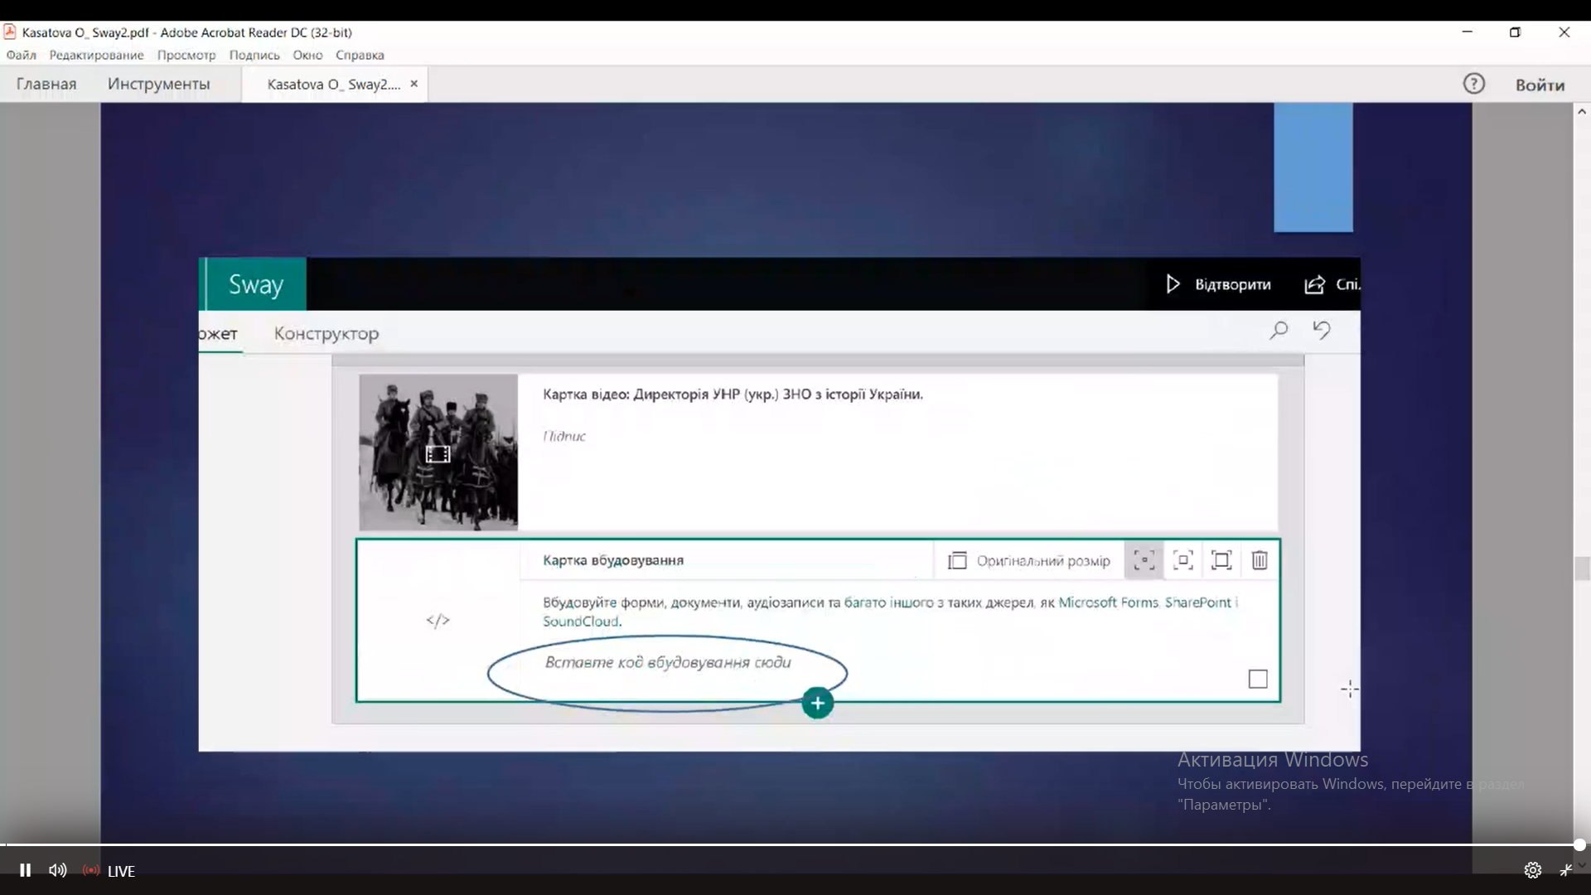
Task: Click the Acrobat PDF file icon in title bar
Action: (10, 32)
